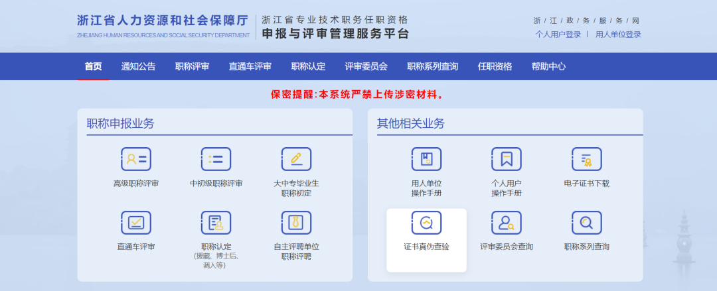Click the 个人用户登录 link
This screenshot has height=291, width=717.
558,34
